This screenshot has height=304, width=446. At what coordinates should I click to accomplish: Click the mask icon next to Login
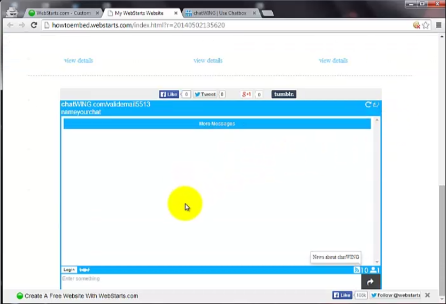[84, 270]
